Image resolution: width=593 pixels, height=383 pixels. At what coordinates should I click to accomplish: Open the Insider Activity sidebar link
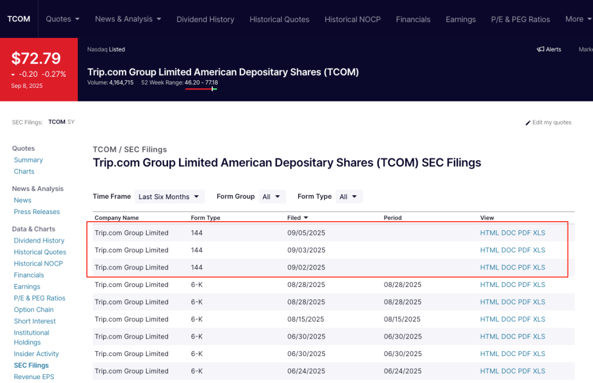pos(36,354)
